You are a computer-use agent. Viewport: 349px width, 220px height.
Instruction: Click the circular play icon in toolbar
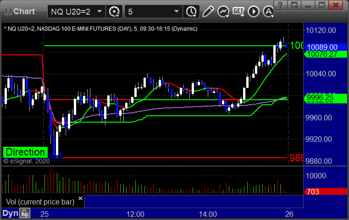(x=254, y=11)
